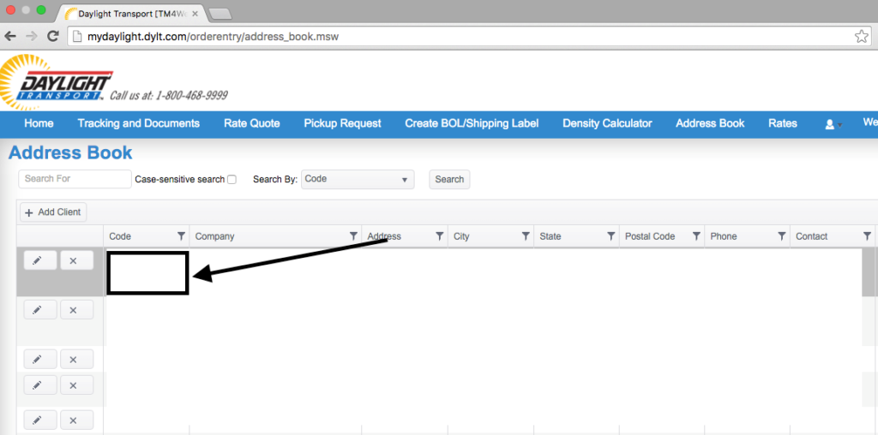Open the Rate Quote menu item
Image resolution: width=878 pixels, height=435 pixels.
(x=251, y=123)
